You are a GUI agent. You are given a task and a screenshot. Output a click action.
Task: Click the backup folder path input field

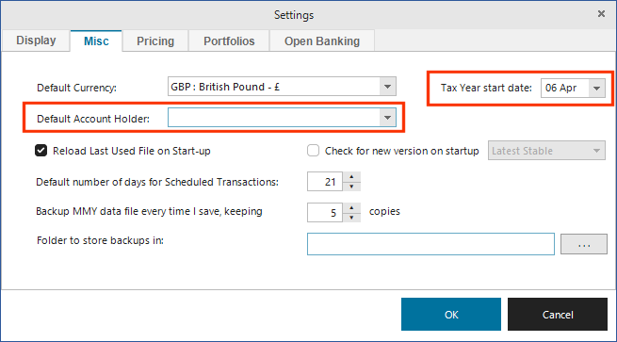(x=430, y=244)
